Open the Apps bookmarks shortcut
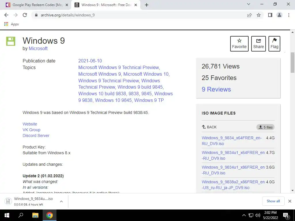Viewport: 295px width, 221px height. 12,24
